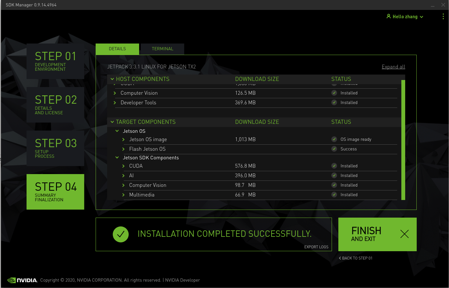The height and width of the screenshot is (288, 449).
Task: Open the Hello zhang account dropdown
Action: point(405,17)
